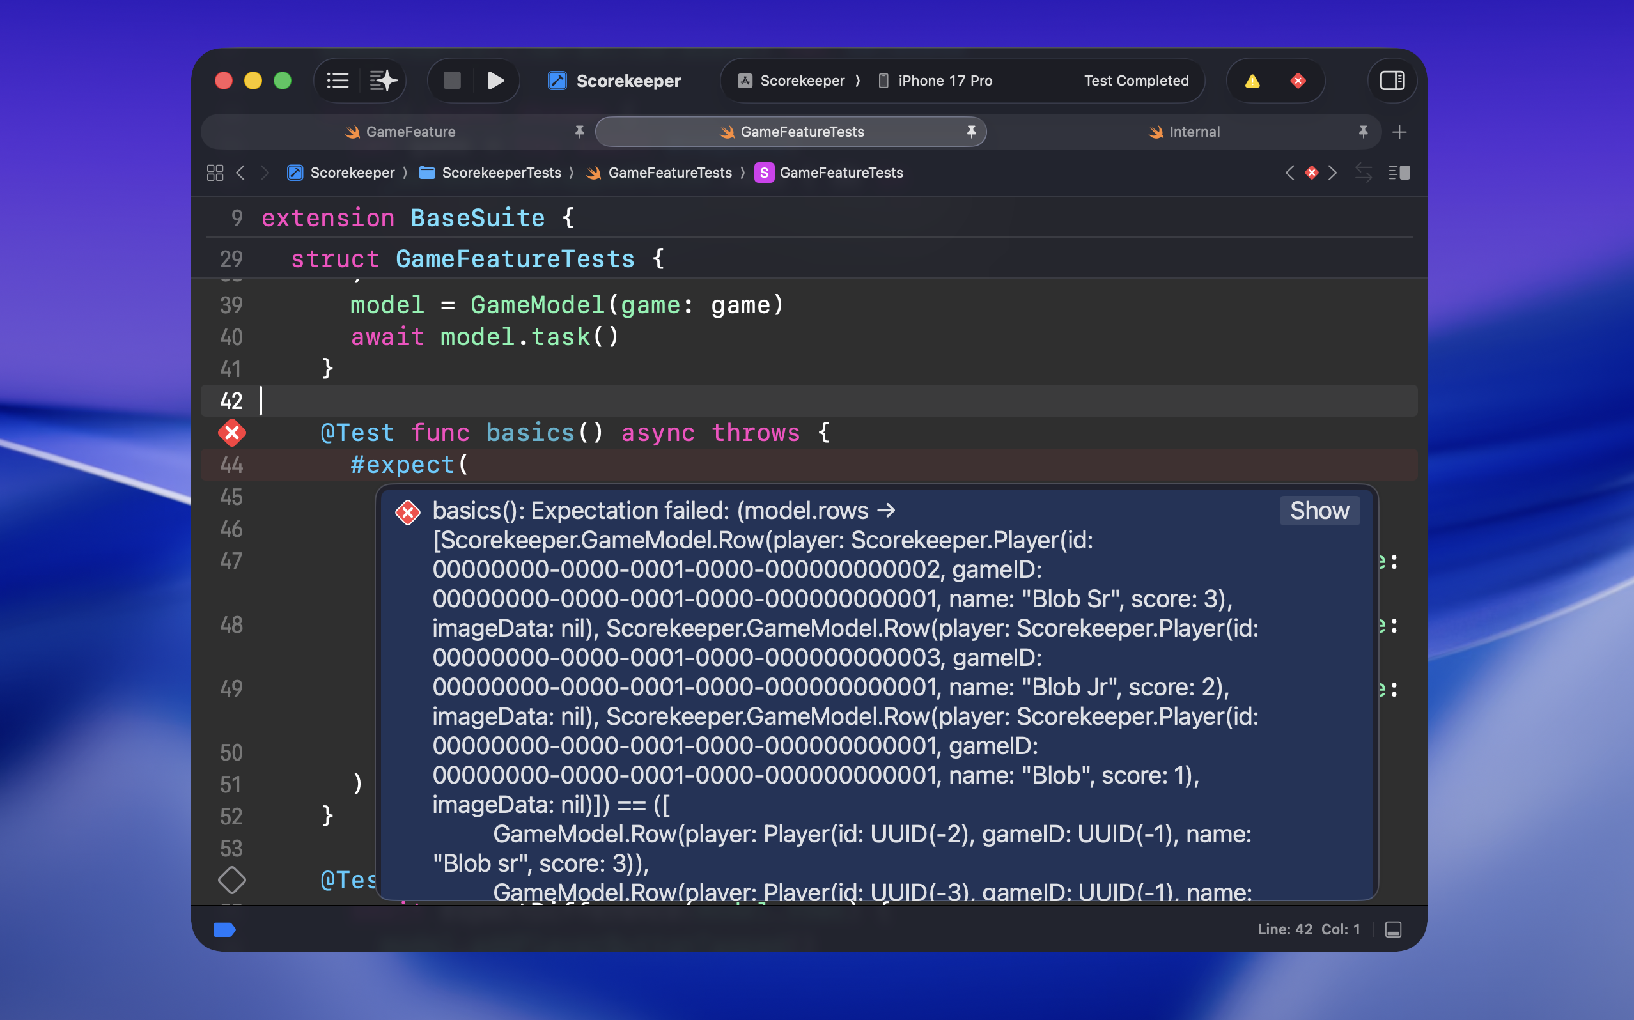Add a new editor tab
1634x1020 pixels.
coord(1399,132)
